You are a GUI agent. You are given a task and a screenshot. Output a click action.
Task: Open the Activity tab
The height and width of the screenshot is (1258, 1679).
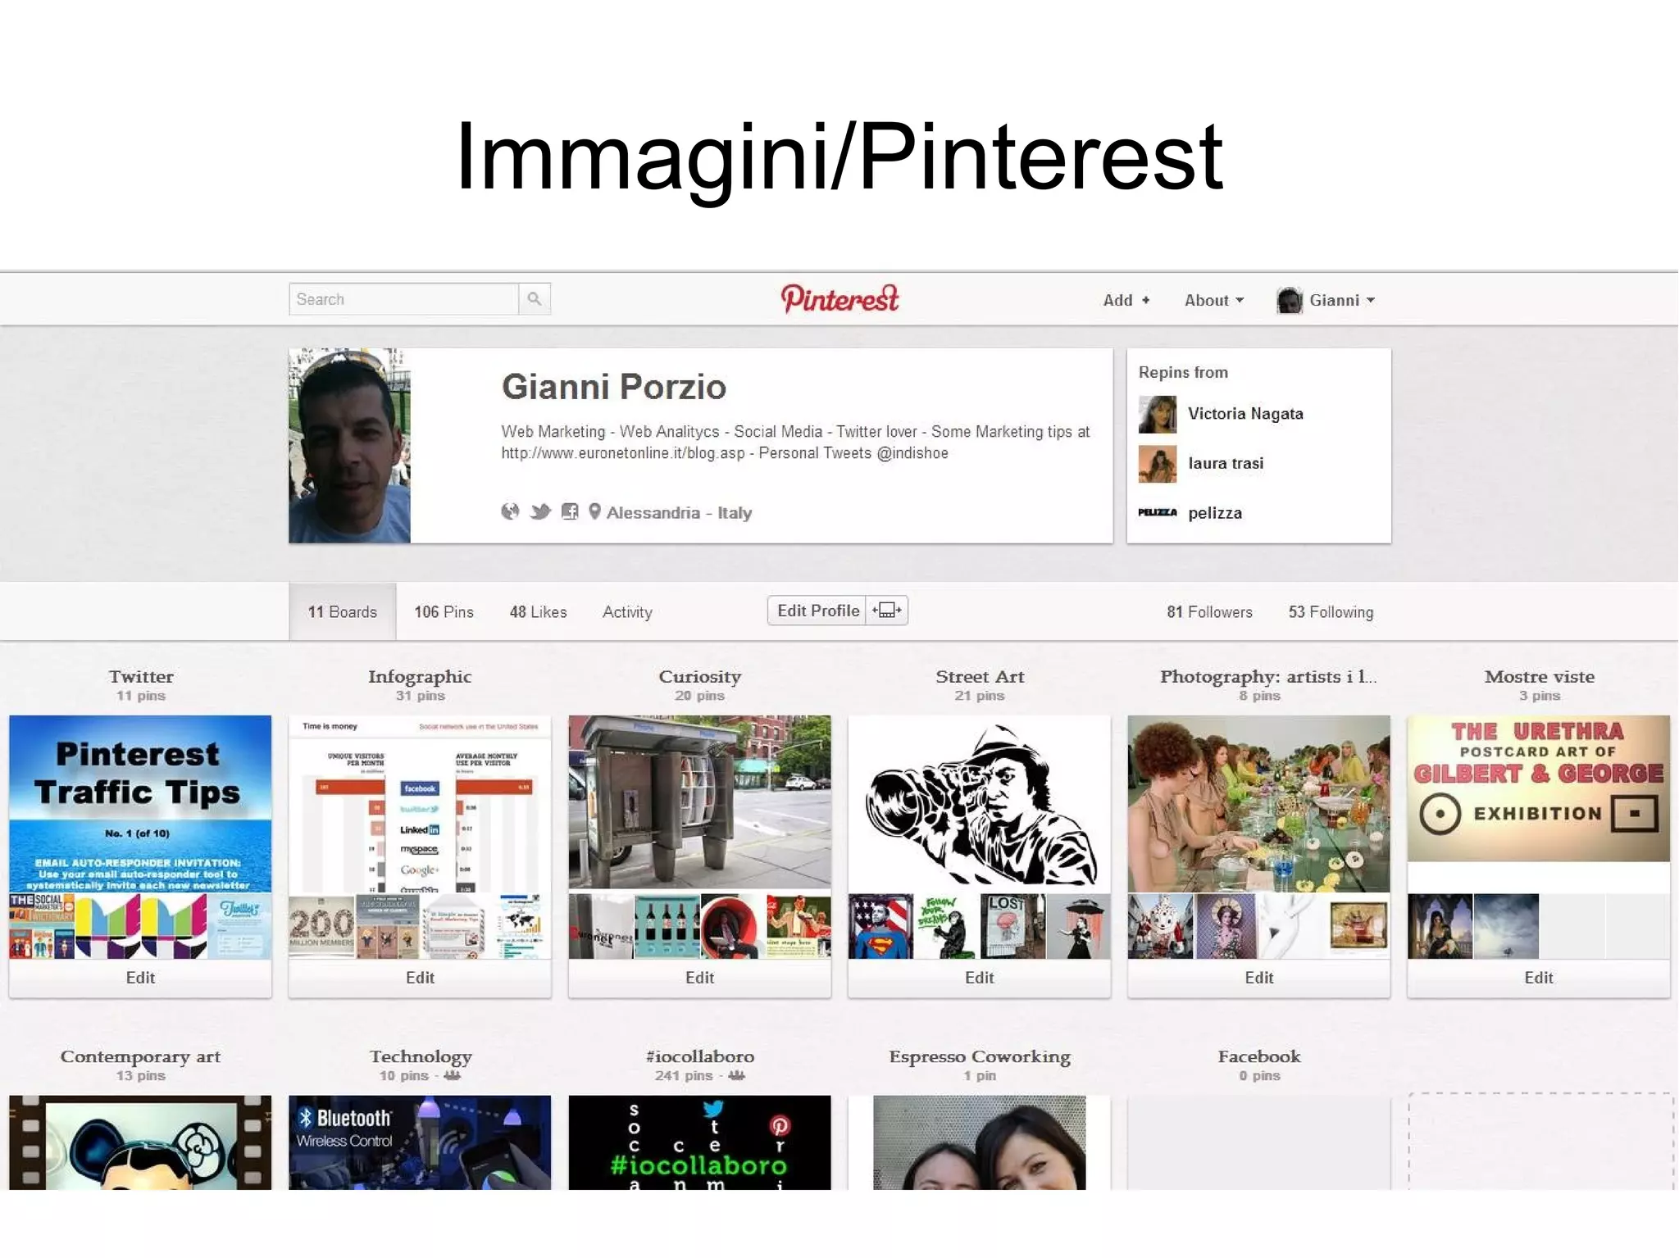coord(628,612)
